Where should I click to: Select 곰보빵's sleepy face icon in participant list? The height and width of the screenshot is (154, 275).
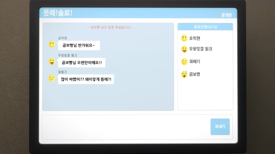[184, 74]
